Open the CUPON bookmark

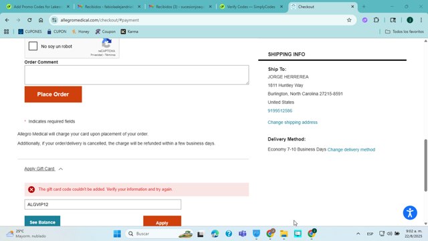click(x=57, y=31)
